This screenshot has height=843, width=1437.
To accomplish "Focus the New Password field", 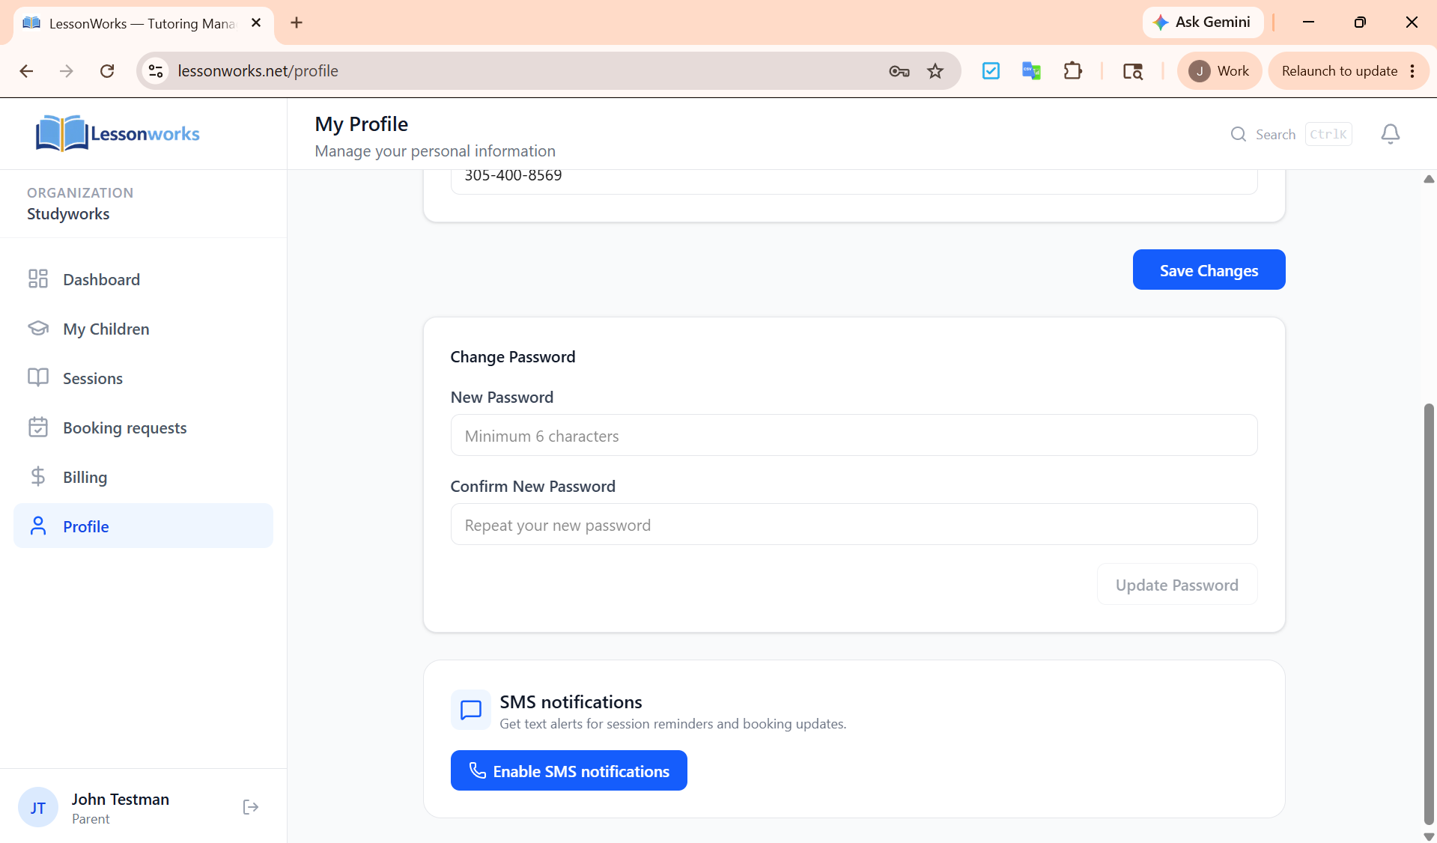I will coord(854,436).
